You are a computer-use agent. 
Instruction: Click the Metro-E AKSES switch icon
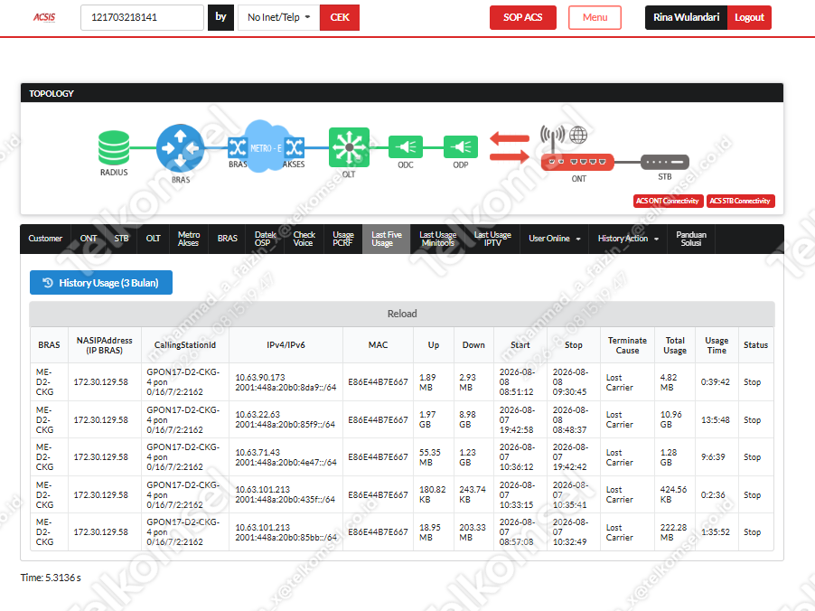click(295, 147)
